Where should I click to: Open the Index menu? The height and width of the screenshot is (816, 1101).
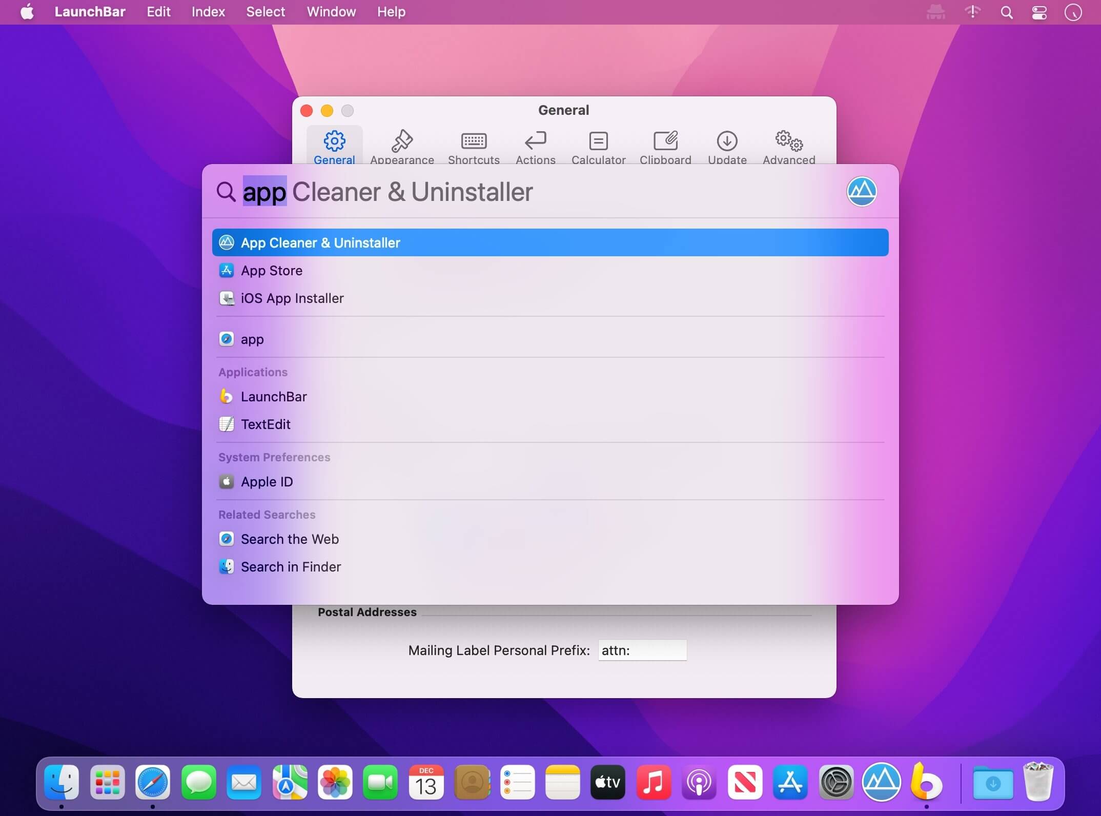[208, 12]
